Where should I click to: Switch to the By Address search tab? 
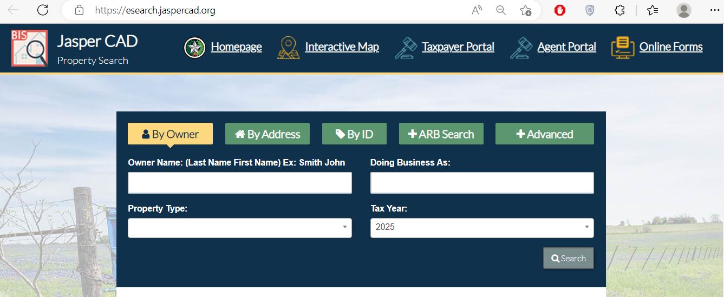267,134
